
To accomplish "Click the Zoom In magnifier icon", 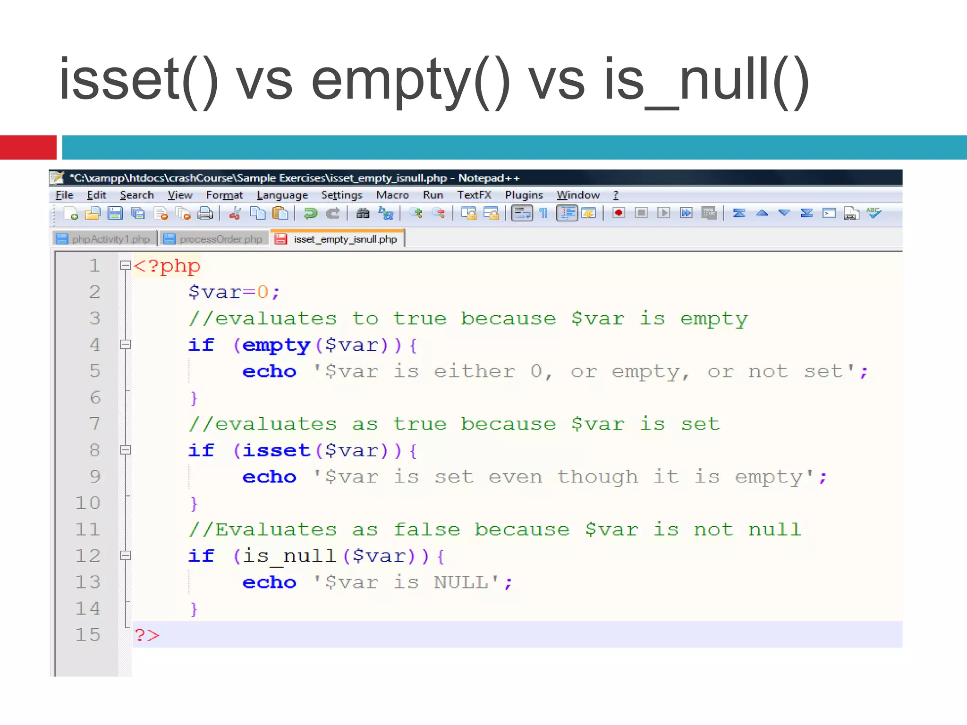I will [x=416, y=213].
